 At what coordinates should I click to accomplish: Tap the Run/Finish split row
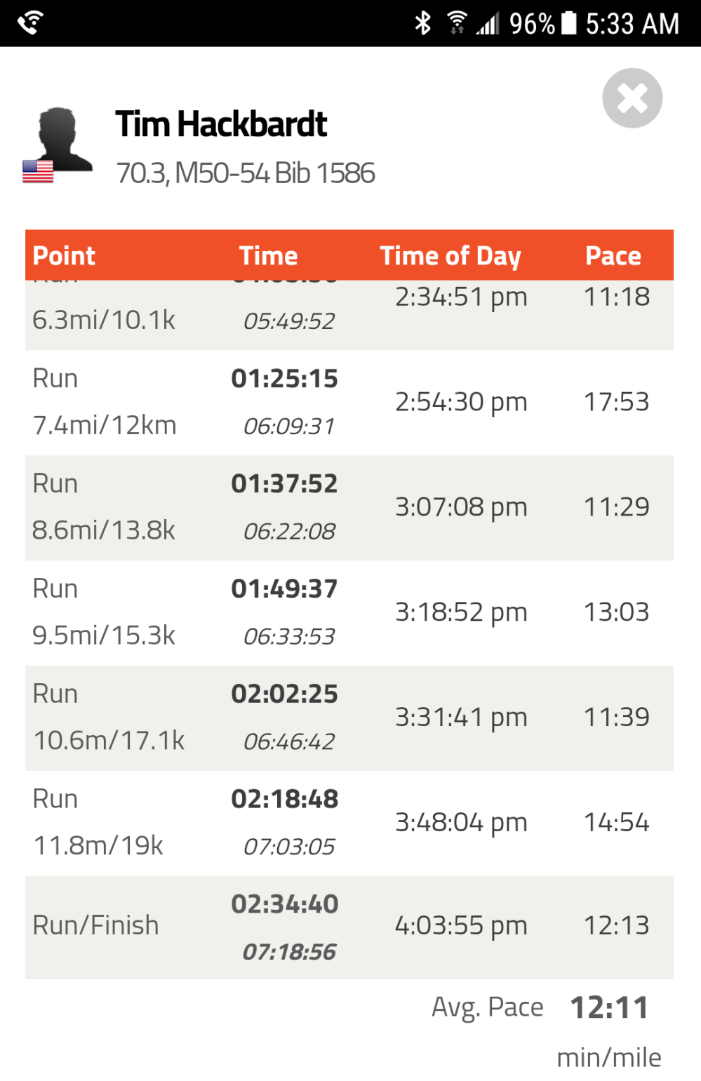click(x=349, y=927)
